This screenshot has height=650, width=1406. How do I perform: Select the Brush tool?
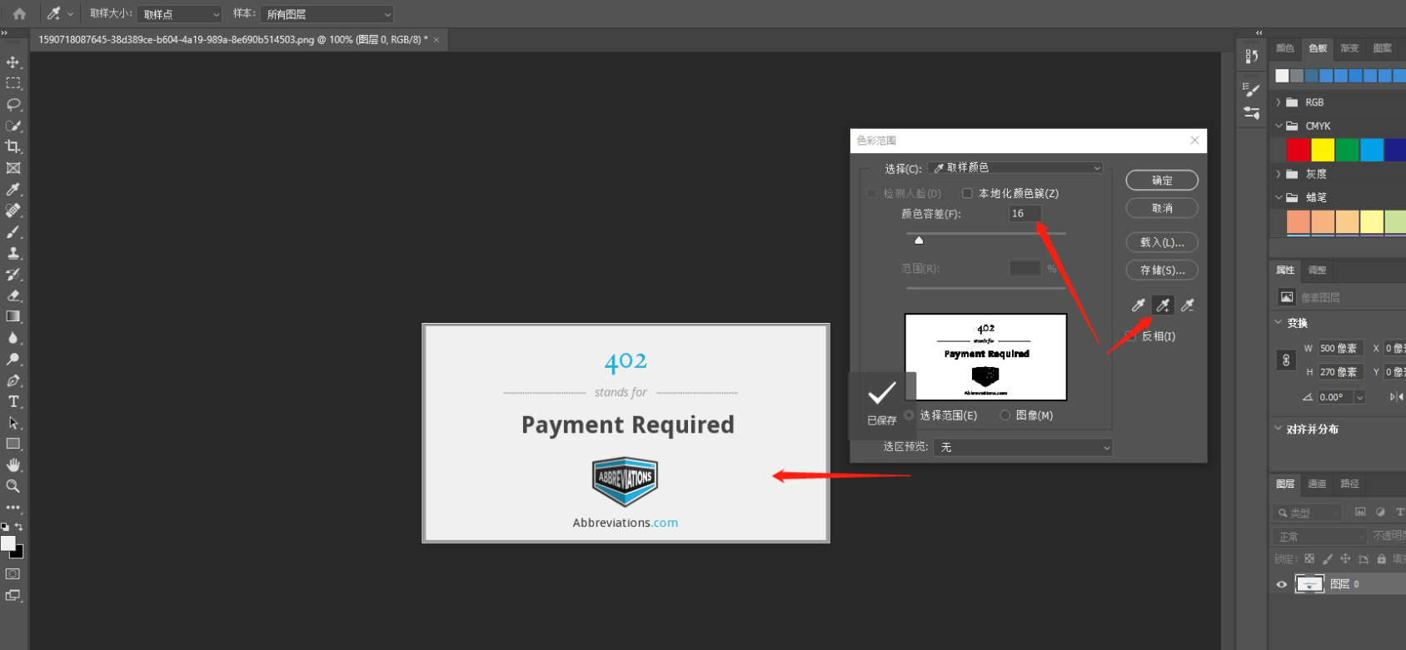tap(13, 231)
